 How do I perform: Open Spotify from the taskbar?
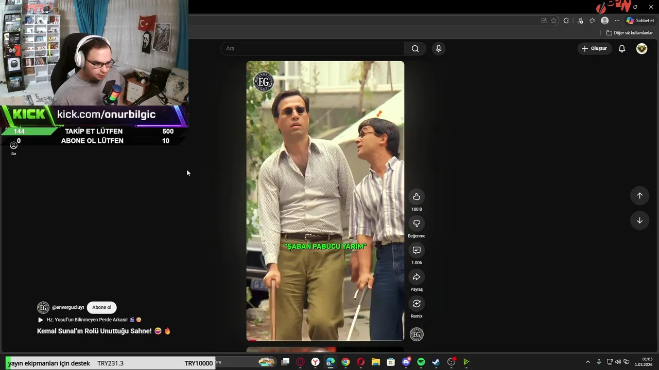[x=421, y=362]
